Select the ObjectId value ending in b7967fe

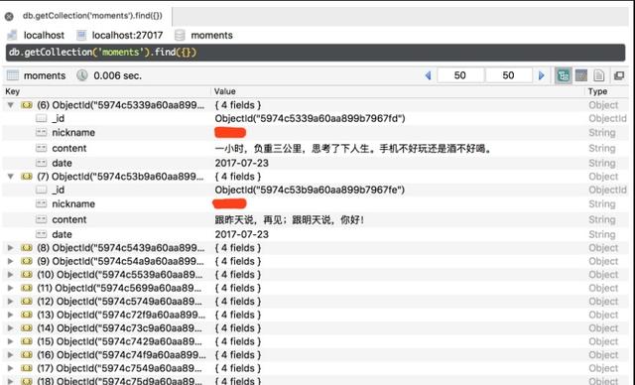[x=310, y=190]
